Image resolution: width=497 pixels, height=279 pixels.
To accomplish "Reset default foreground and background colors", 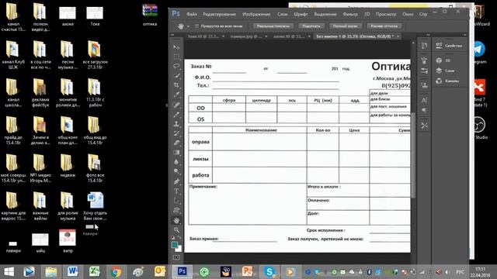I will pos(172,237).
